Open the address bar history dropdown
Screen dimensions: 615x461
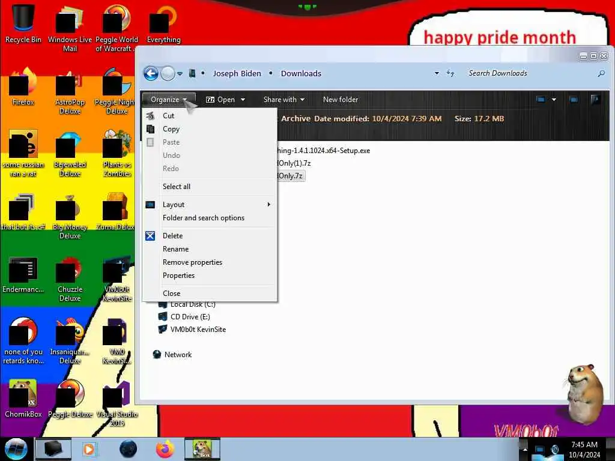pyautogui.click(x=437, y=73)
